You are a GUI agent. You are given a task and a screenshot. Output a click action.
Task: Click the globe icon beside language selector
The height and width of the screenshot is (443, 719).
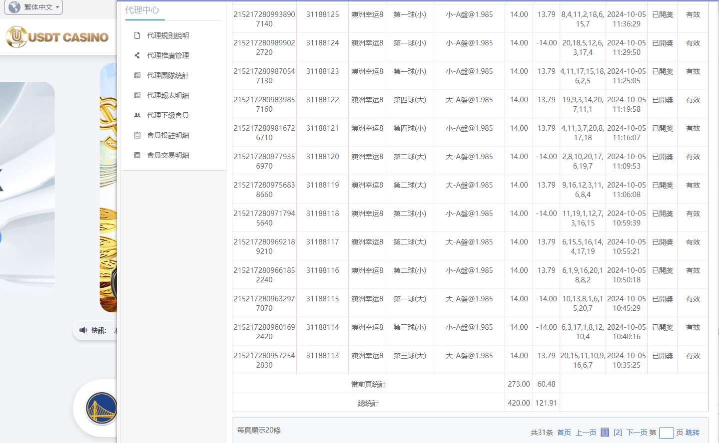14,7
